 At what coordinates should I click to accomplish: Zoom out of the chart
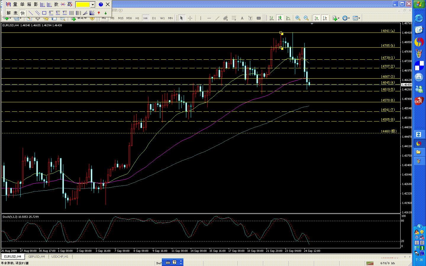(x=306, y=18)
